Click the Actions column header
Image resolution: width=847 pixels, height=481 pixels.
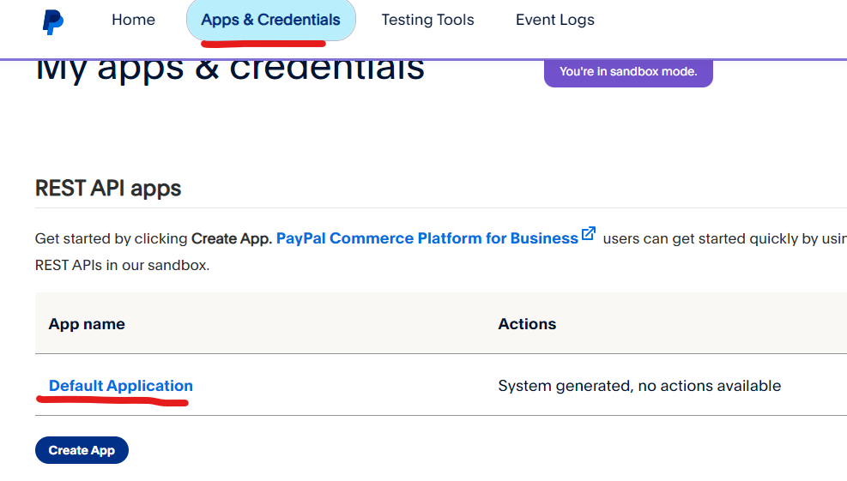coord(527,324)
